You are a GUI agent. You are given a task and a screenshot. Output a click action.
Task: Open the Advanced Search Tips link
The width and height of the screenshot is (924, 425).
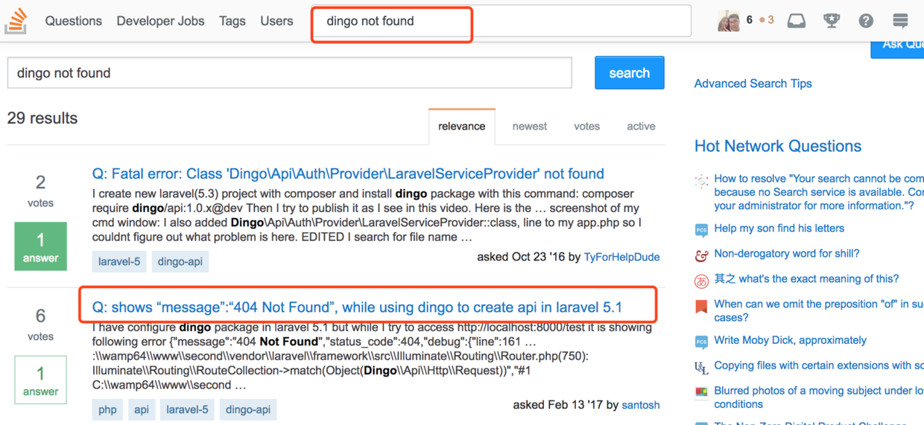(753, 83)
